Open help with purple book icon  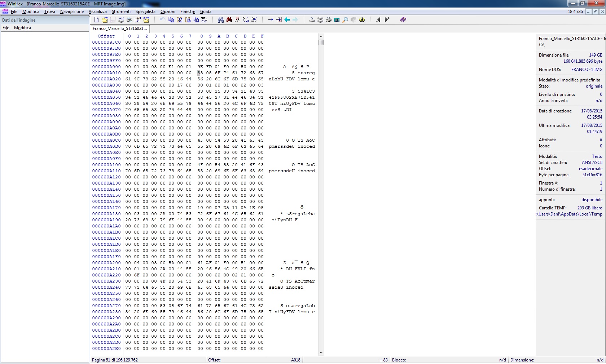coord(403,20)
